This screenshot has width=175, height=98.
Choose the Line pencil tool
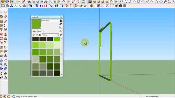[5, 21]
